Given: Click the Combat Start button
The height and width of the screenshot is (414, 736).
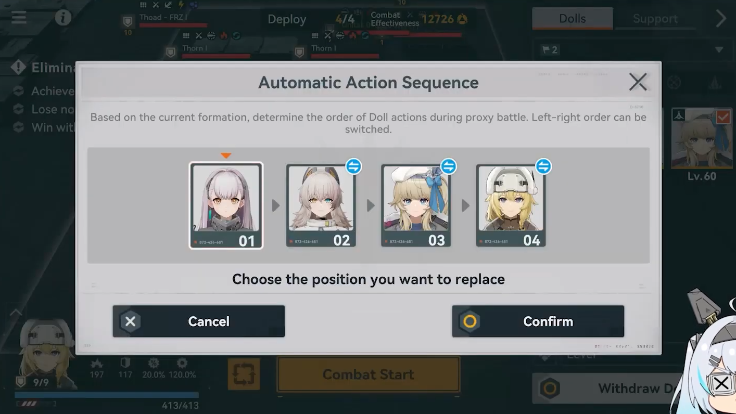Looking at the screenshot, I should 369,374.
